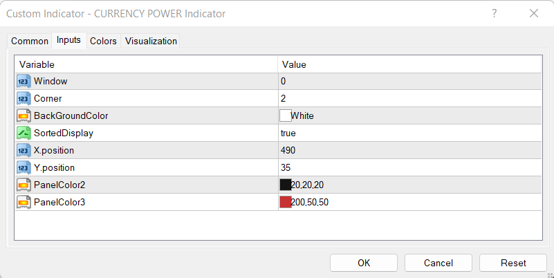Viewport: 554px width, 278px height.
Task: Select the white BackGroundColor swatch
Action: pos(285,116)
